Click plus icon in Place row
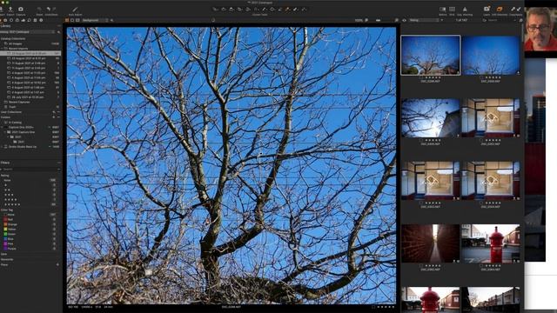The width and height of the screenshot is (557, 313). pos(57,264)
